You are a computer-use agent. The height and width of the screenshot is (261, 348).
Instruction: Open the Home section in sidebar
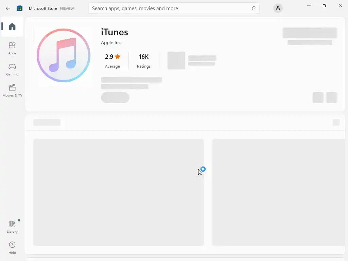coord(12,27)
